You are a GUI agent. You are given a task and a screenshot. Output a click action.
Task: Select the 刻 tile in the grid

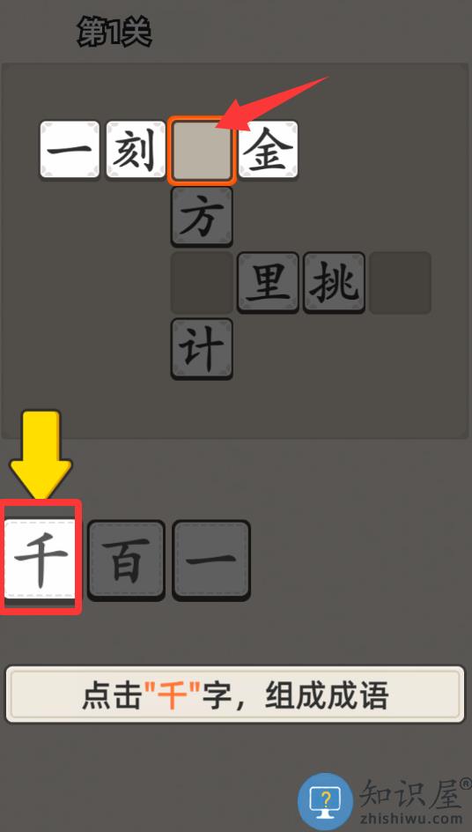tap(136, 150)
